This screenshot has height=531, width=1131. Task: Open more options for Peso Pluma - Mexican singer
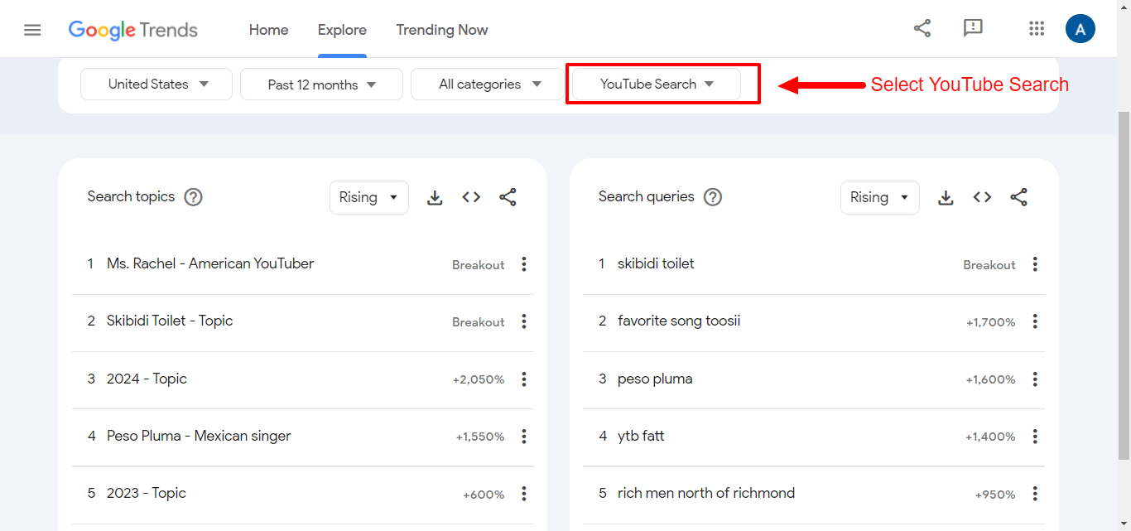click(x=523, y=437)
